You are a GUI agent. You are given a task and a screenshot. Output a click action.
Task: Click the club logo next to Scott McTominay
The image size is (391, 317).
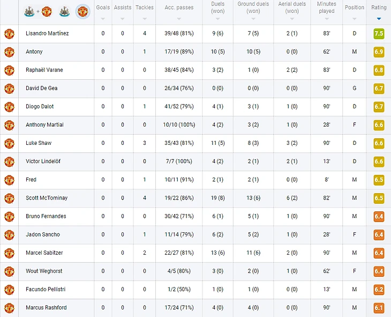[9, 198]
